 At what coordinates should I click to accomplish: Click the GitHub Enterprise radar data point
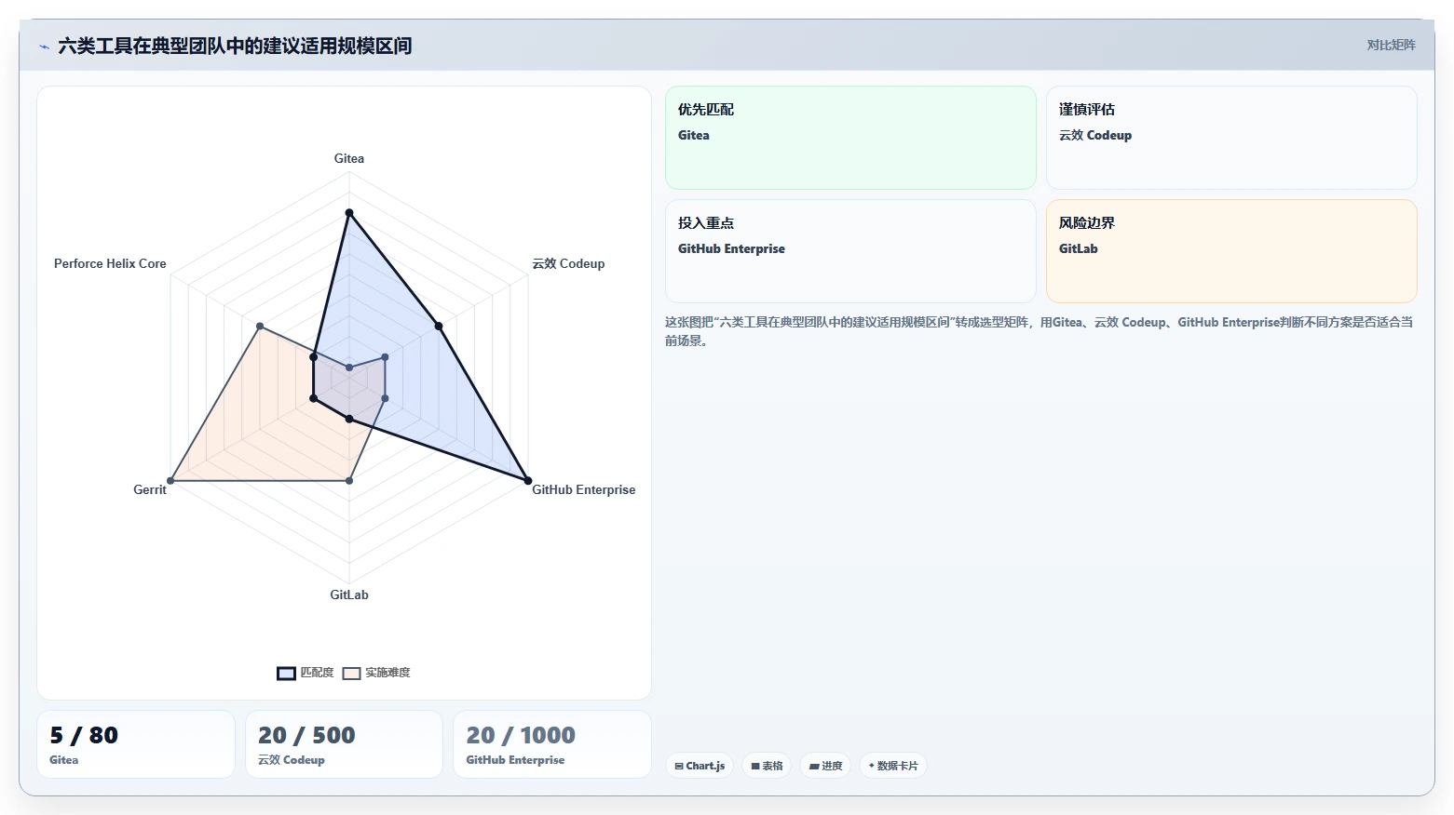(528, 481)
